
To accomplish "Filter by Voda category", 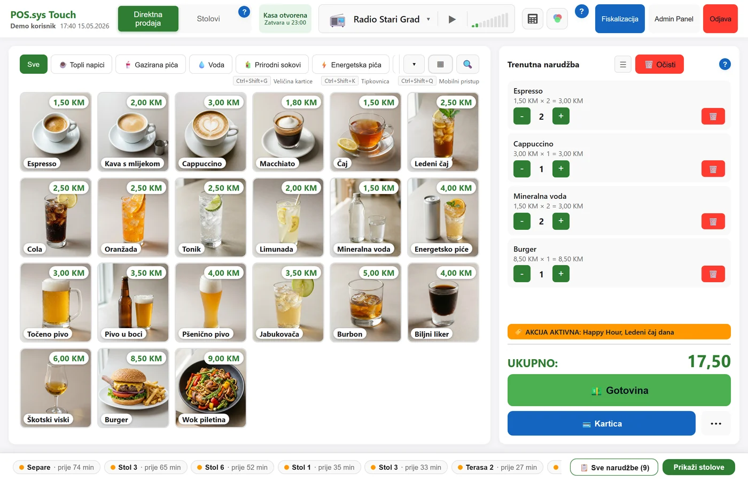I will (211, 65).
